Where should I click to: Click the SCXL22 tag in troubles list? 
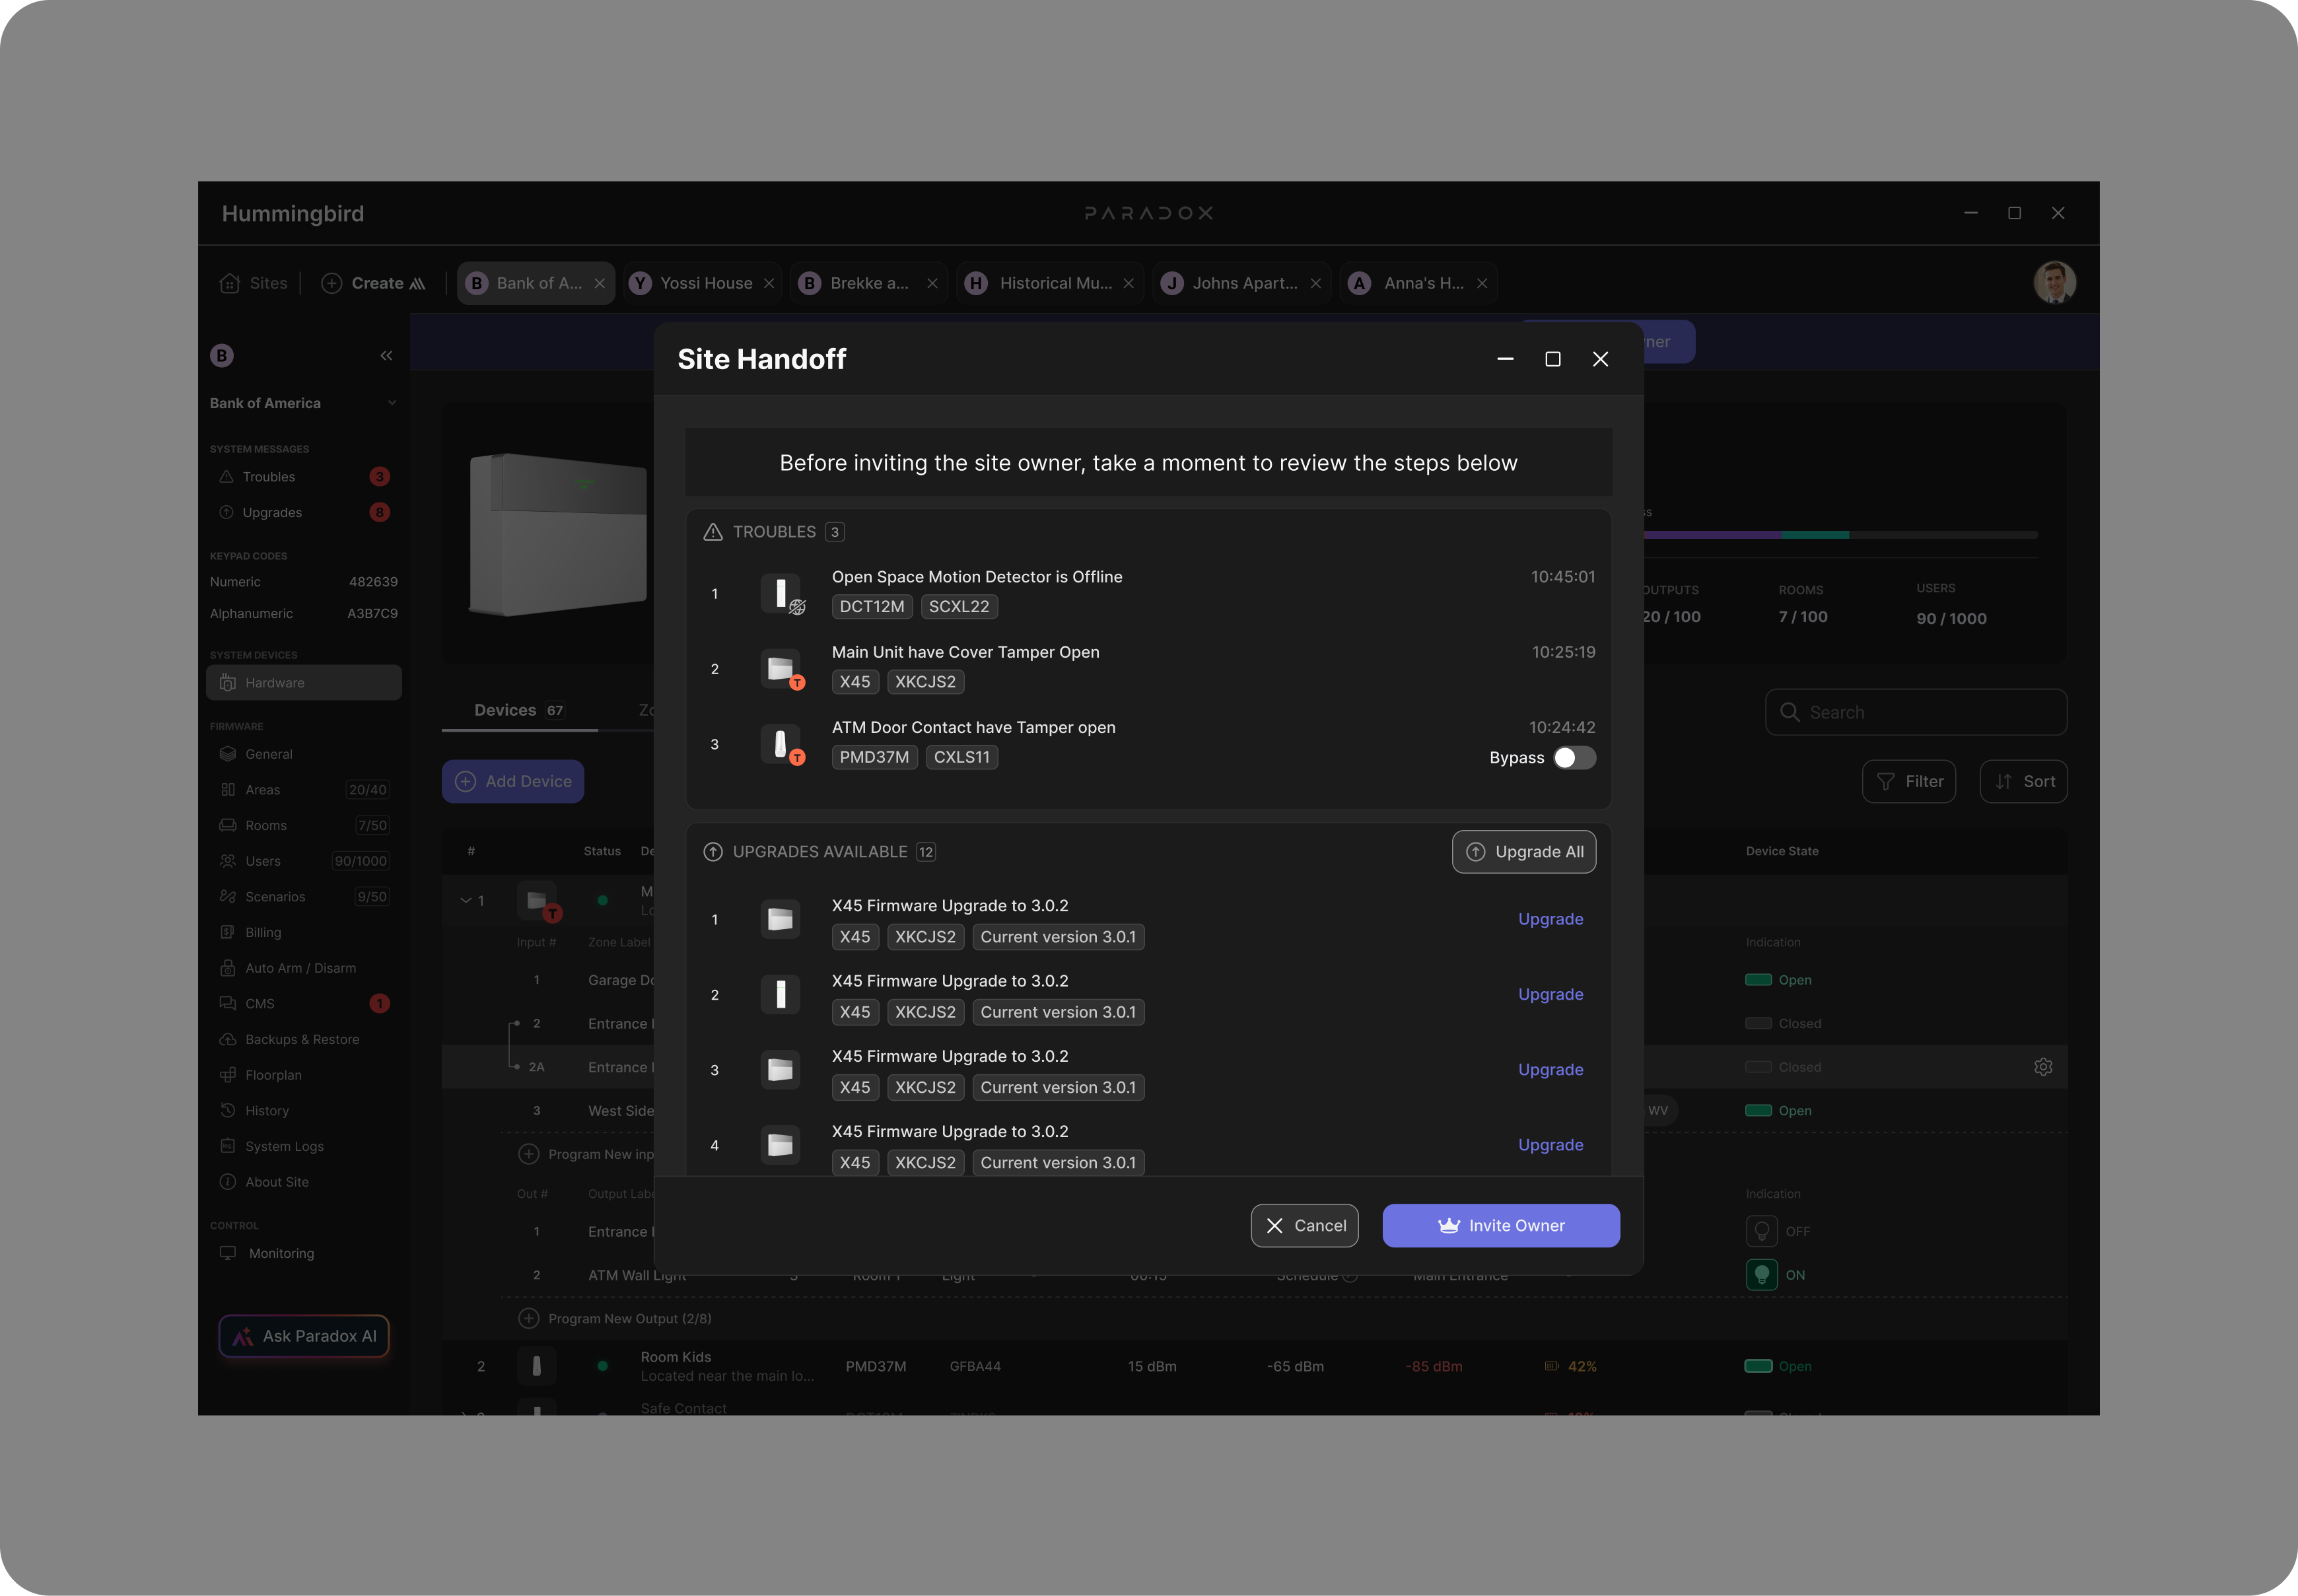959,607
